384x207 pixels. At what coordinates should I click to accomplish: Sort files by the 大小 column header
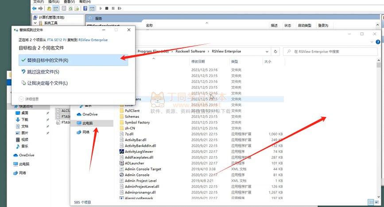click(x=268, y=62)
